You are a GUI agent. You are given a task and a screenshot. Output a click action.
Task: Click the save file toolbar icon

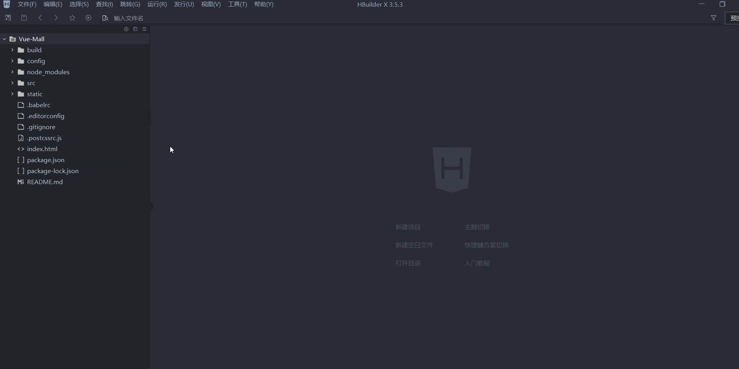(24, 18)
